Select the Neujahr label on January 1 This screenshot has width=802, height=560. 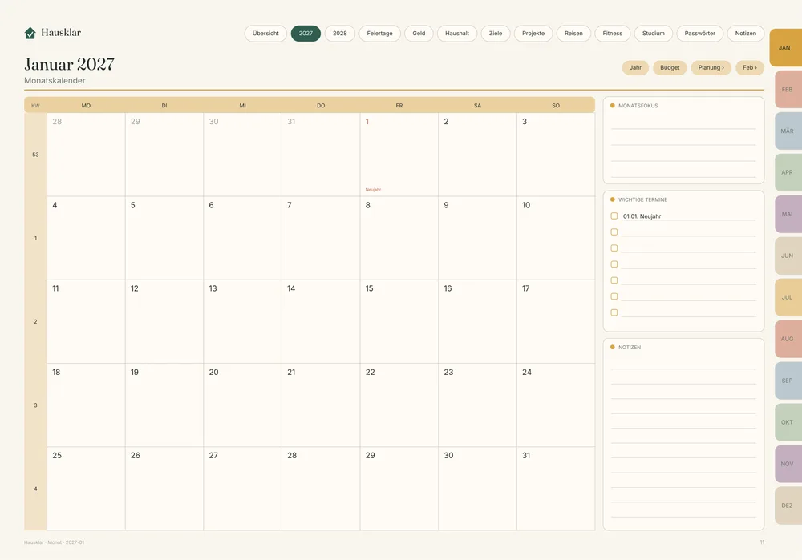tap(373, 190)
